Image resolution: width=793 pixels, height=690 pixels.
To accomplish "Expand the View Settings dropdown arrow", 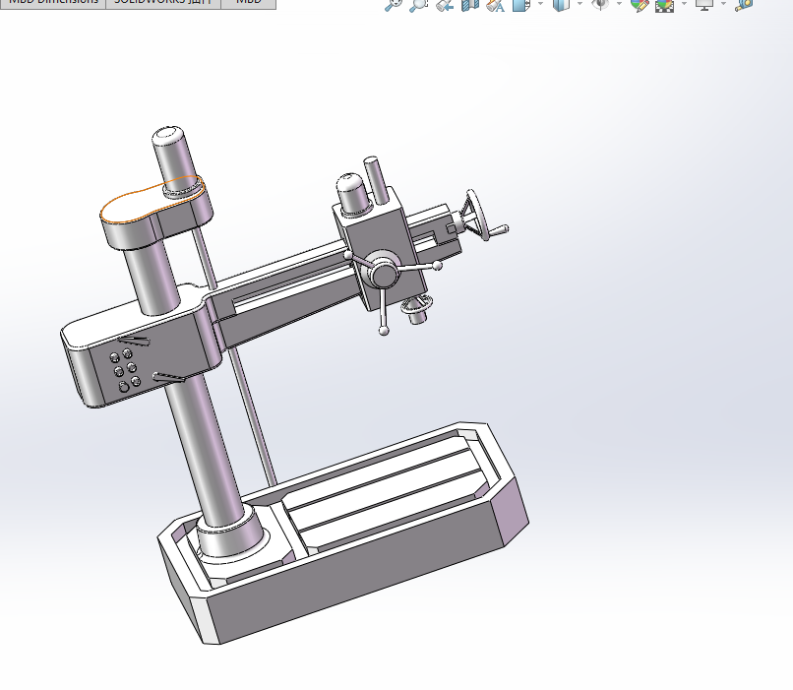I will (x=723, y=4).
